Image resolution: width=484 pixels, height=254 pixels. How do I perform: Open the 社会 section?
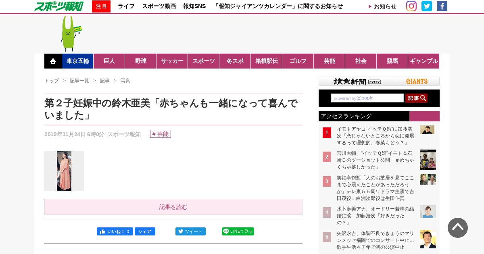pyautogui.click(x=361, y=61)
